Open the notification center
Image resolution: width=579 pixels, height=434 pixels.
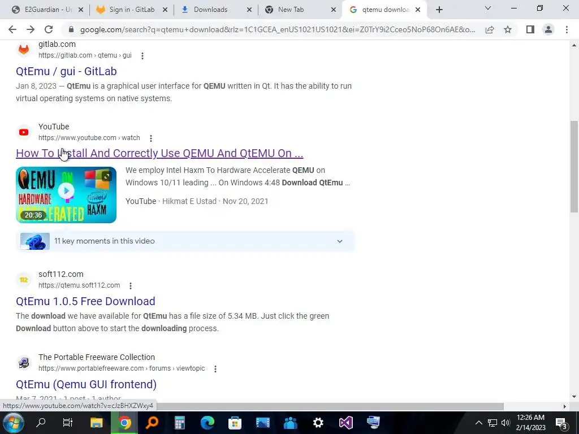(561, 423)
